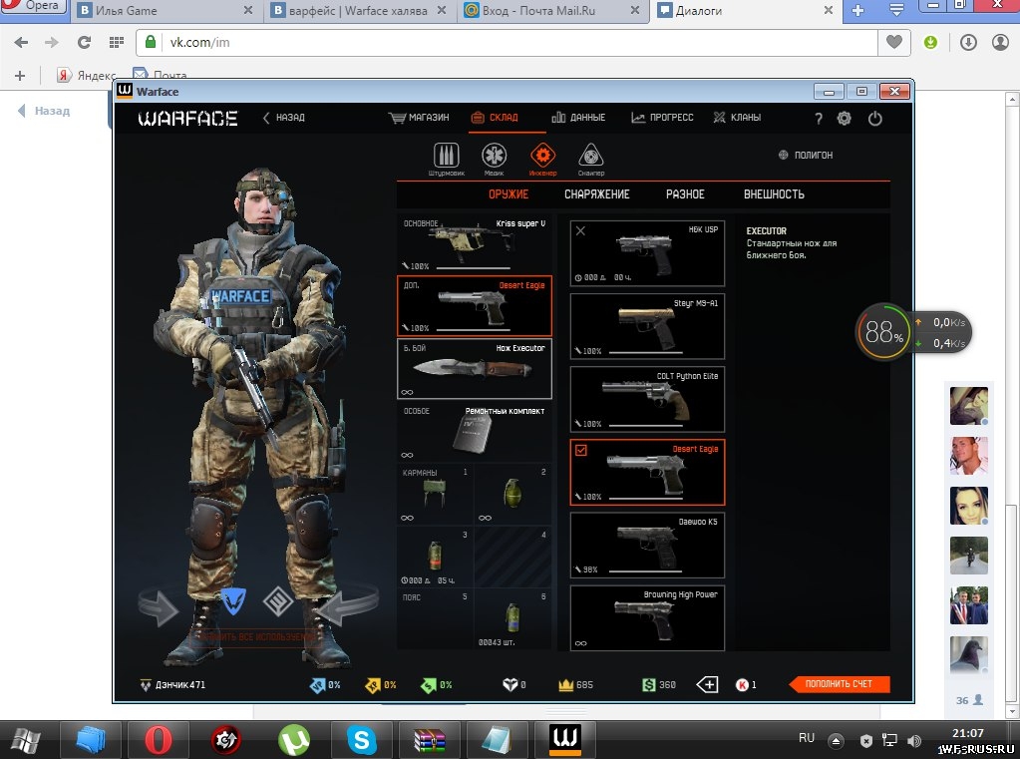Click the Назад link on VK page
1020x759 pixels.
44,111
